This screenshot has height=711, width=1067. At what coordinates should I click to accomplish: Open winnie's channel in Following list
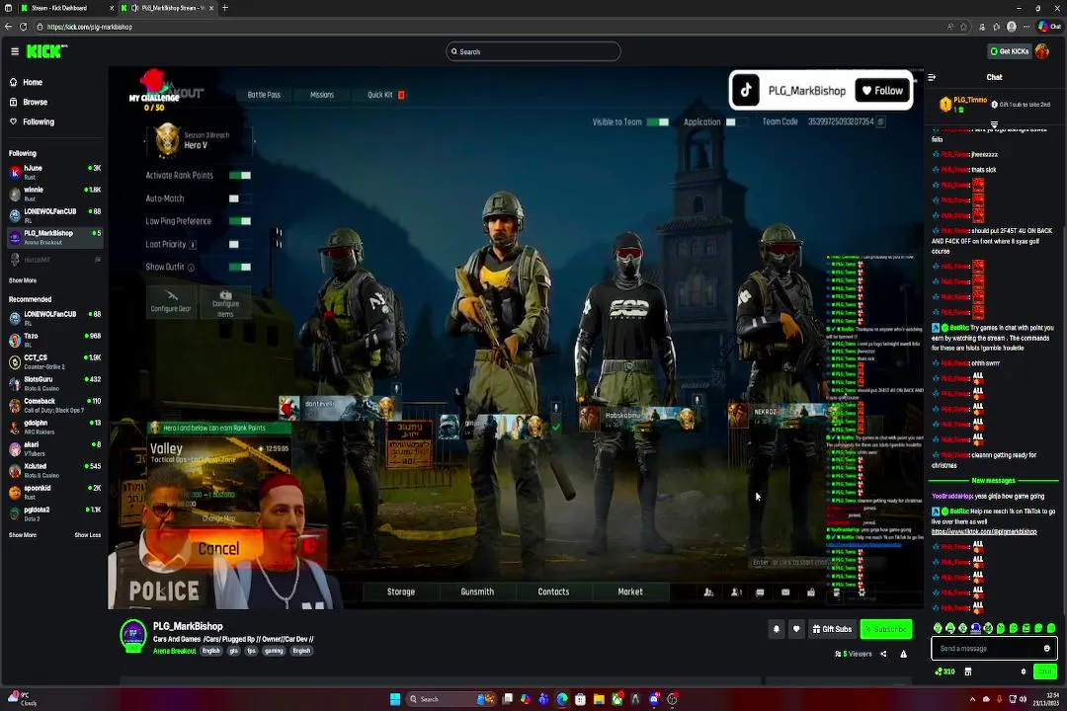[54, 194]
